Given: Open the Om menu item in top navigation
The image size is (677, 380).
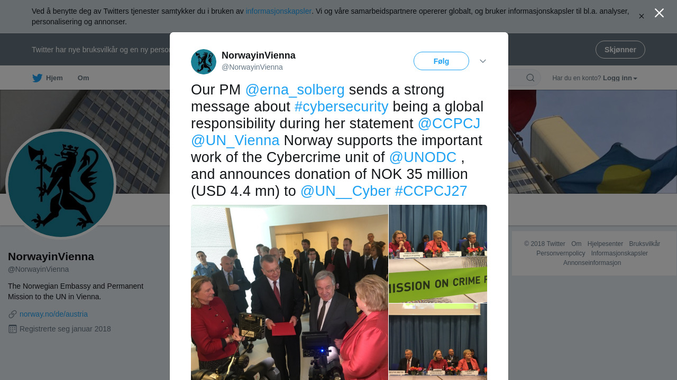Looking at the screenshot, I should 84,78.
